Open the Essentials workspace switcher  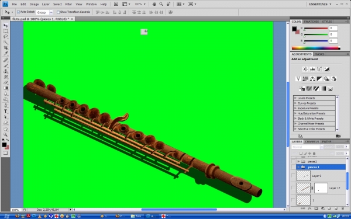tap(320, 4)
